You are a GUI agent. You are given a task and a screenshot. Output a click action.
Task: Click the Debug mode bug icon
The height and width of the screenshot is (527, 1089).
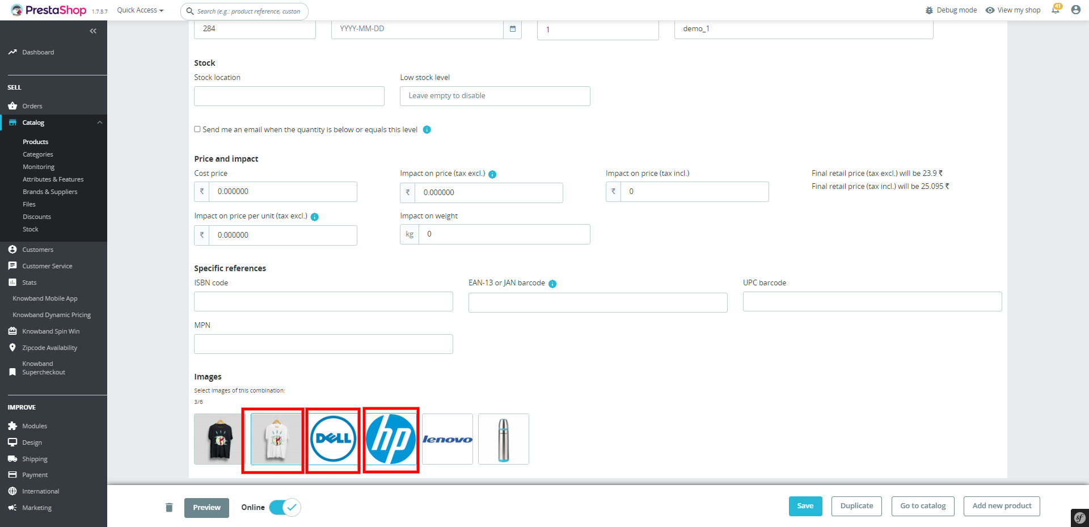click(x=929, y=10)
